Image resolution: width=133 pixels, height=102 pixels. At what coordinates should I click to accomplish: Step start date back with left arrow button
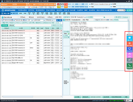[2, 20]
